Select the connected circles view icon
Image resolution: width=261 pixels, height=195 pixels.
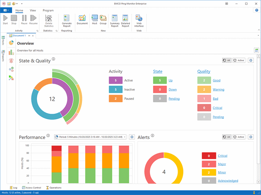click(11, 69)
